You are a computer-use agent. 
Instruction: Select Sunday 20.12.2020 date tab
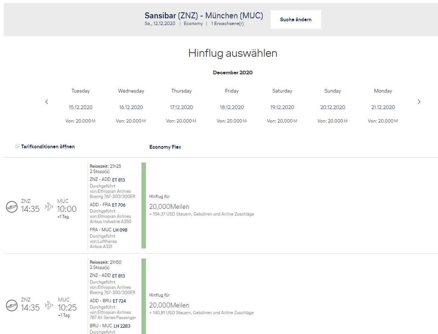(332, 106)
